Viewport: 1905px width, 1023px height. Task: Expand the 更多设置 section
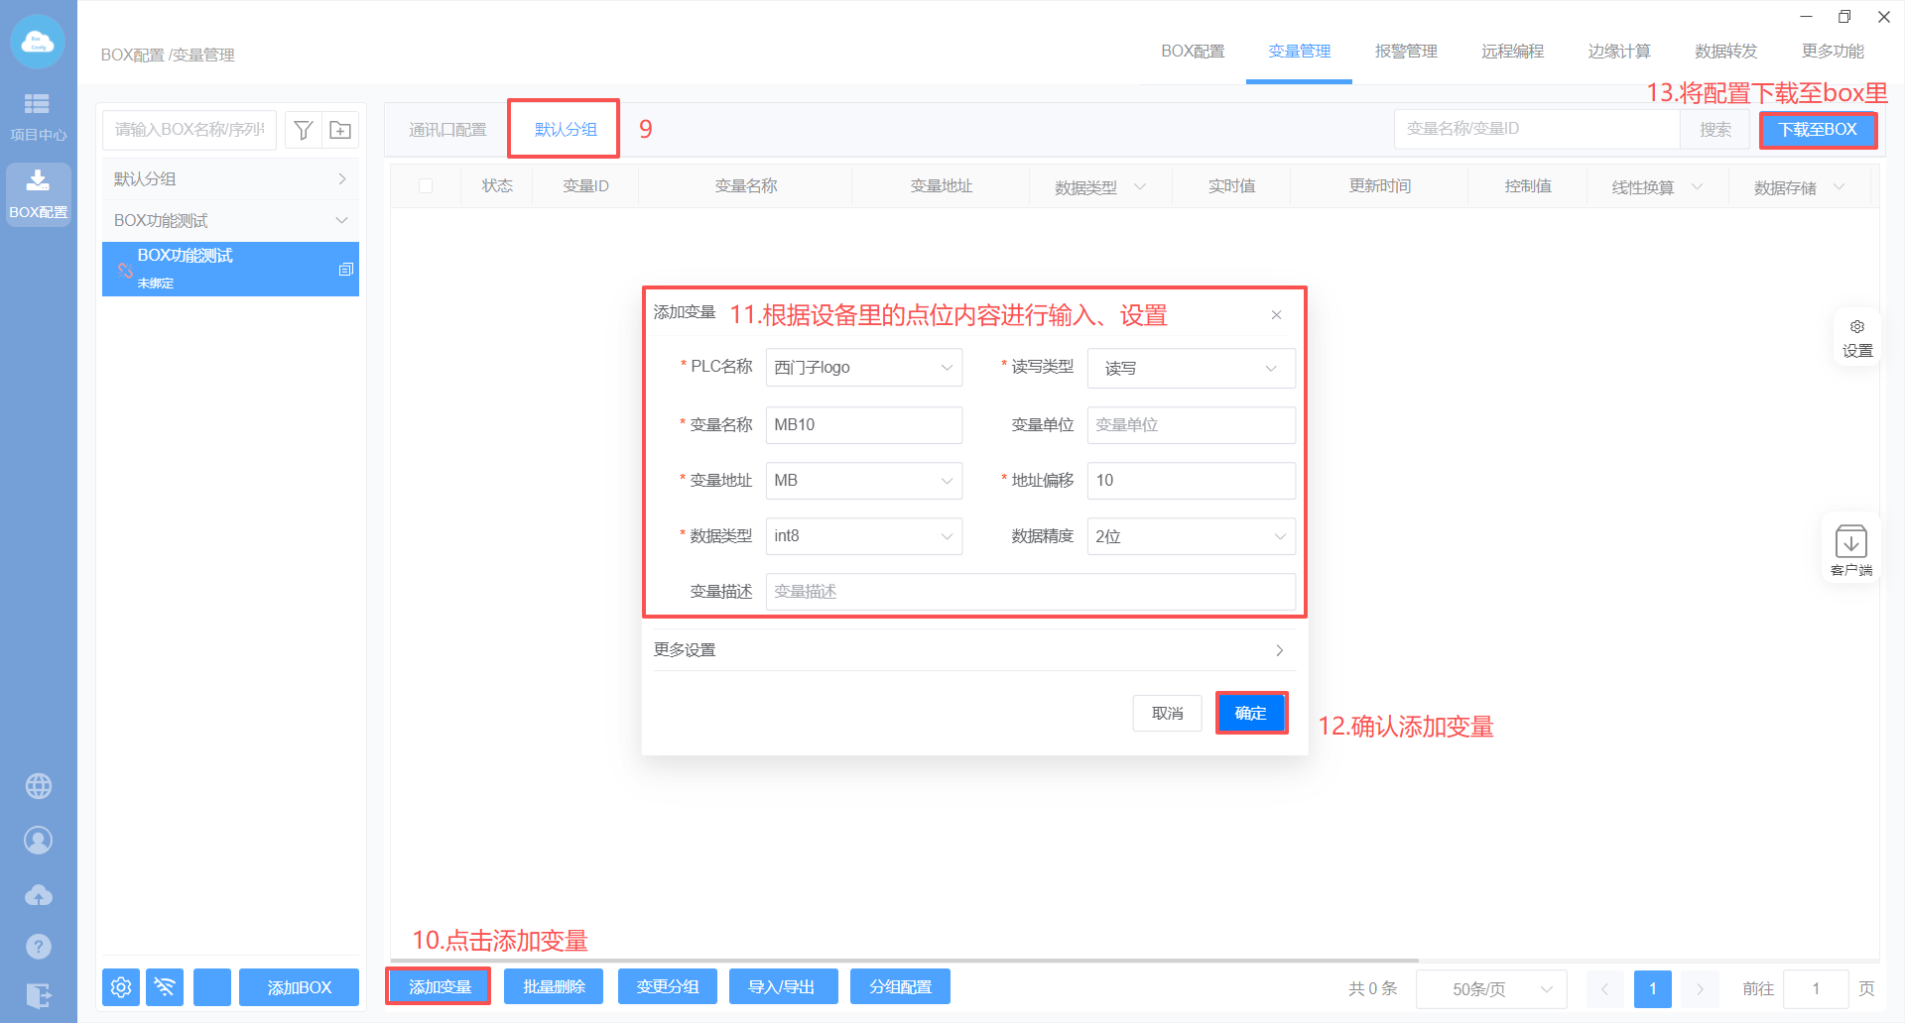[972, 650]
